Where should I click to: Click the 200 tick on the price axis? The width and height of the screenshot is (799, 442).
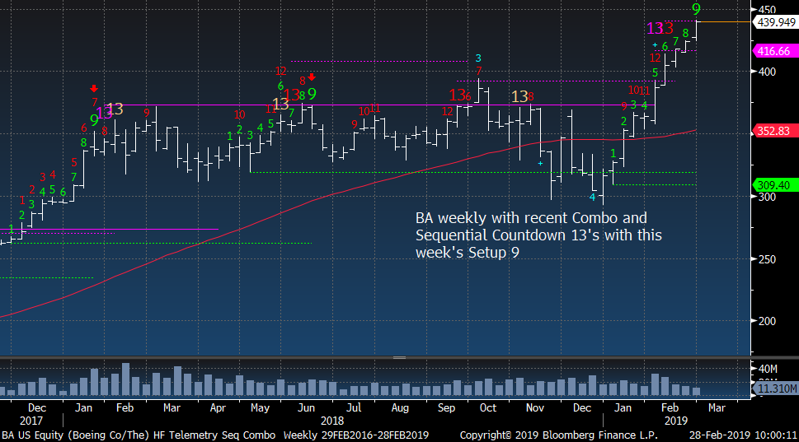(767, 322)
